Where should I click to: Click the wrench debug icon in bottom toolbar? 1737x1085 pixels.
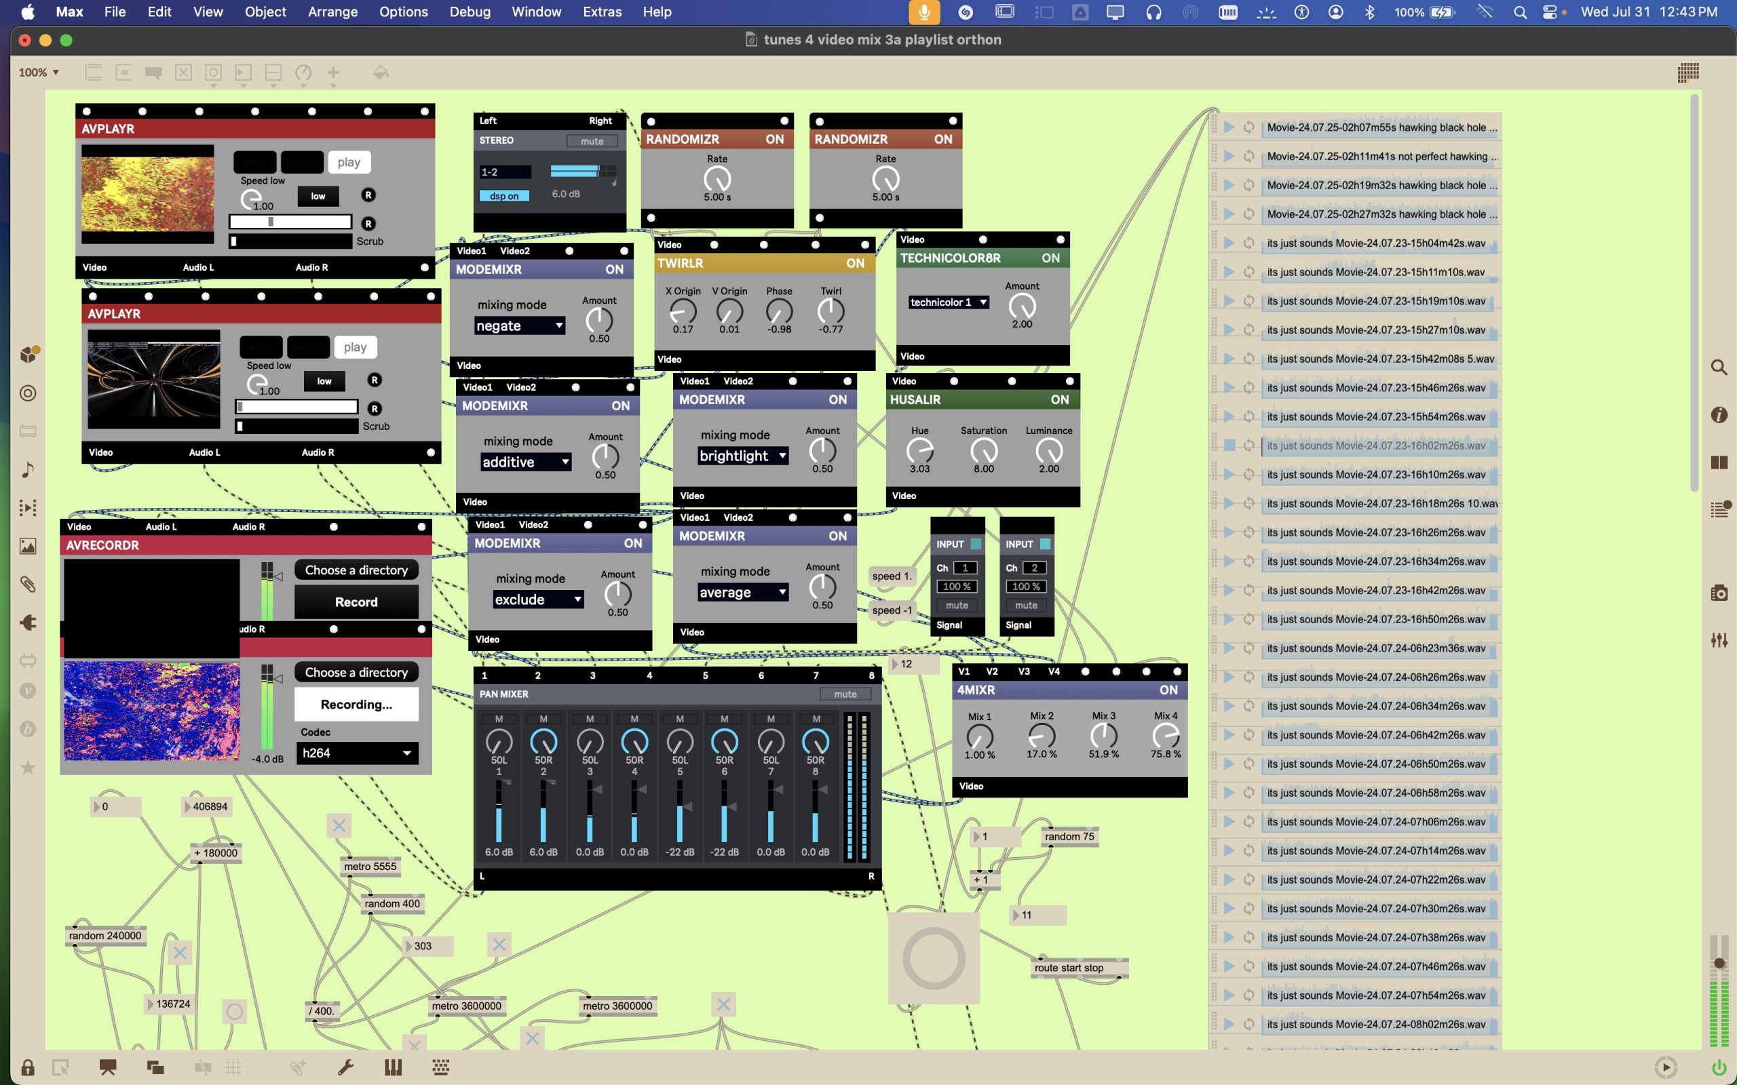[x=345, y=1068]
